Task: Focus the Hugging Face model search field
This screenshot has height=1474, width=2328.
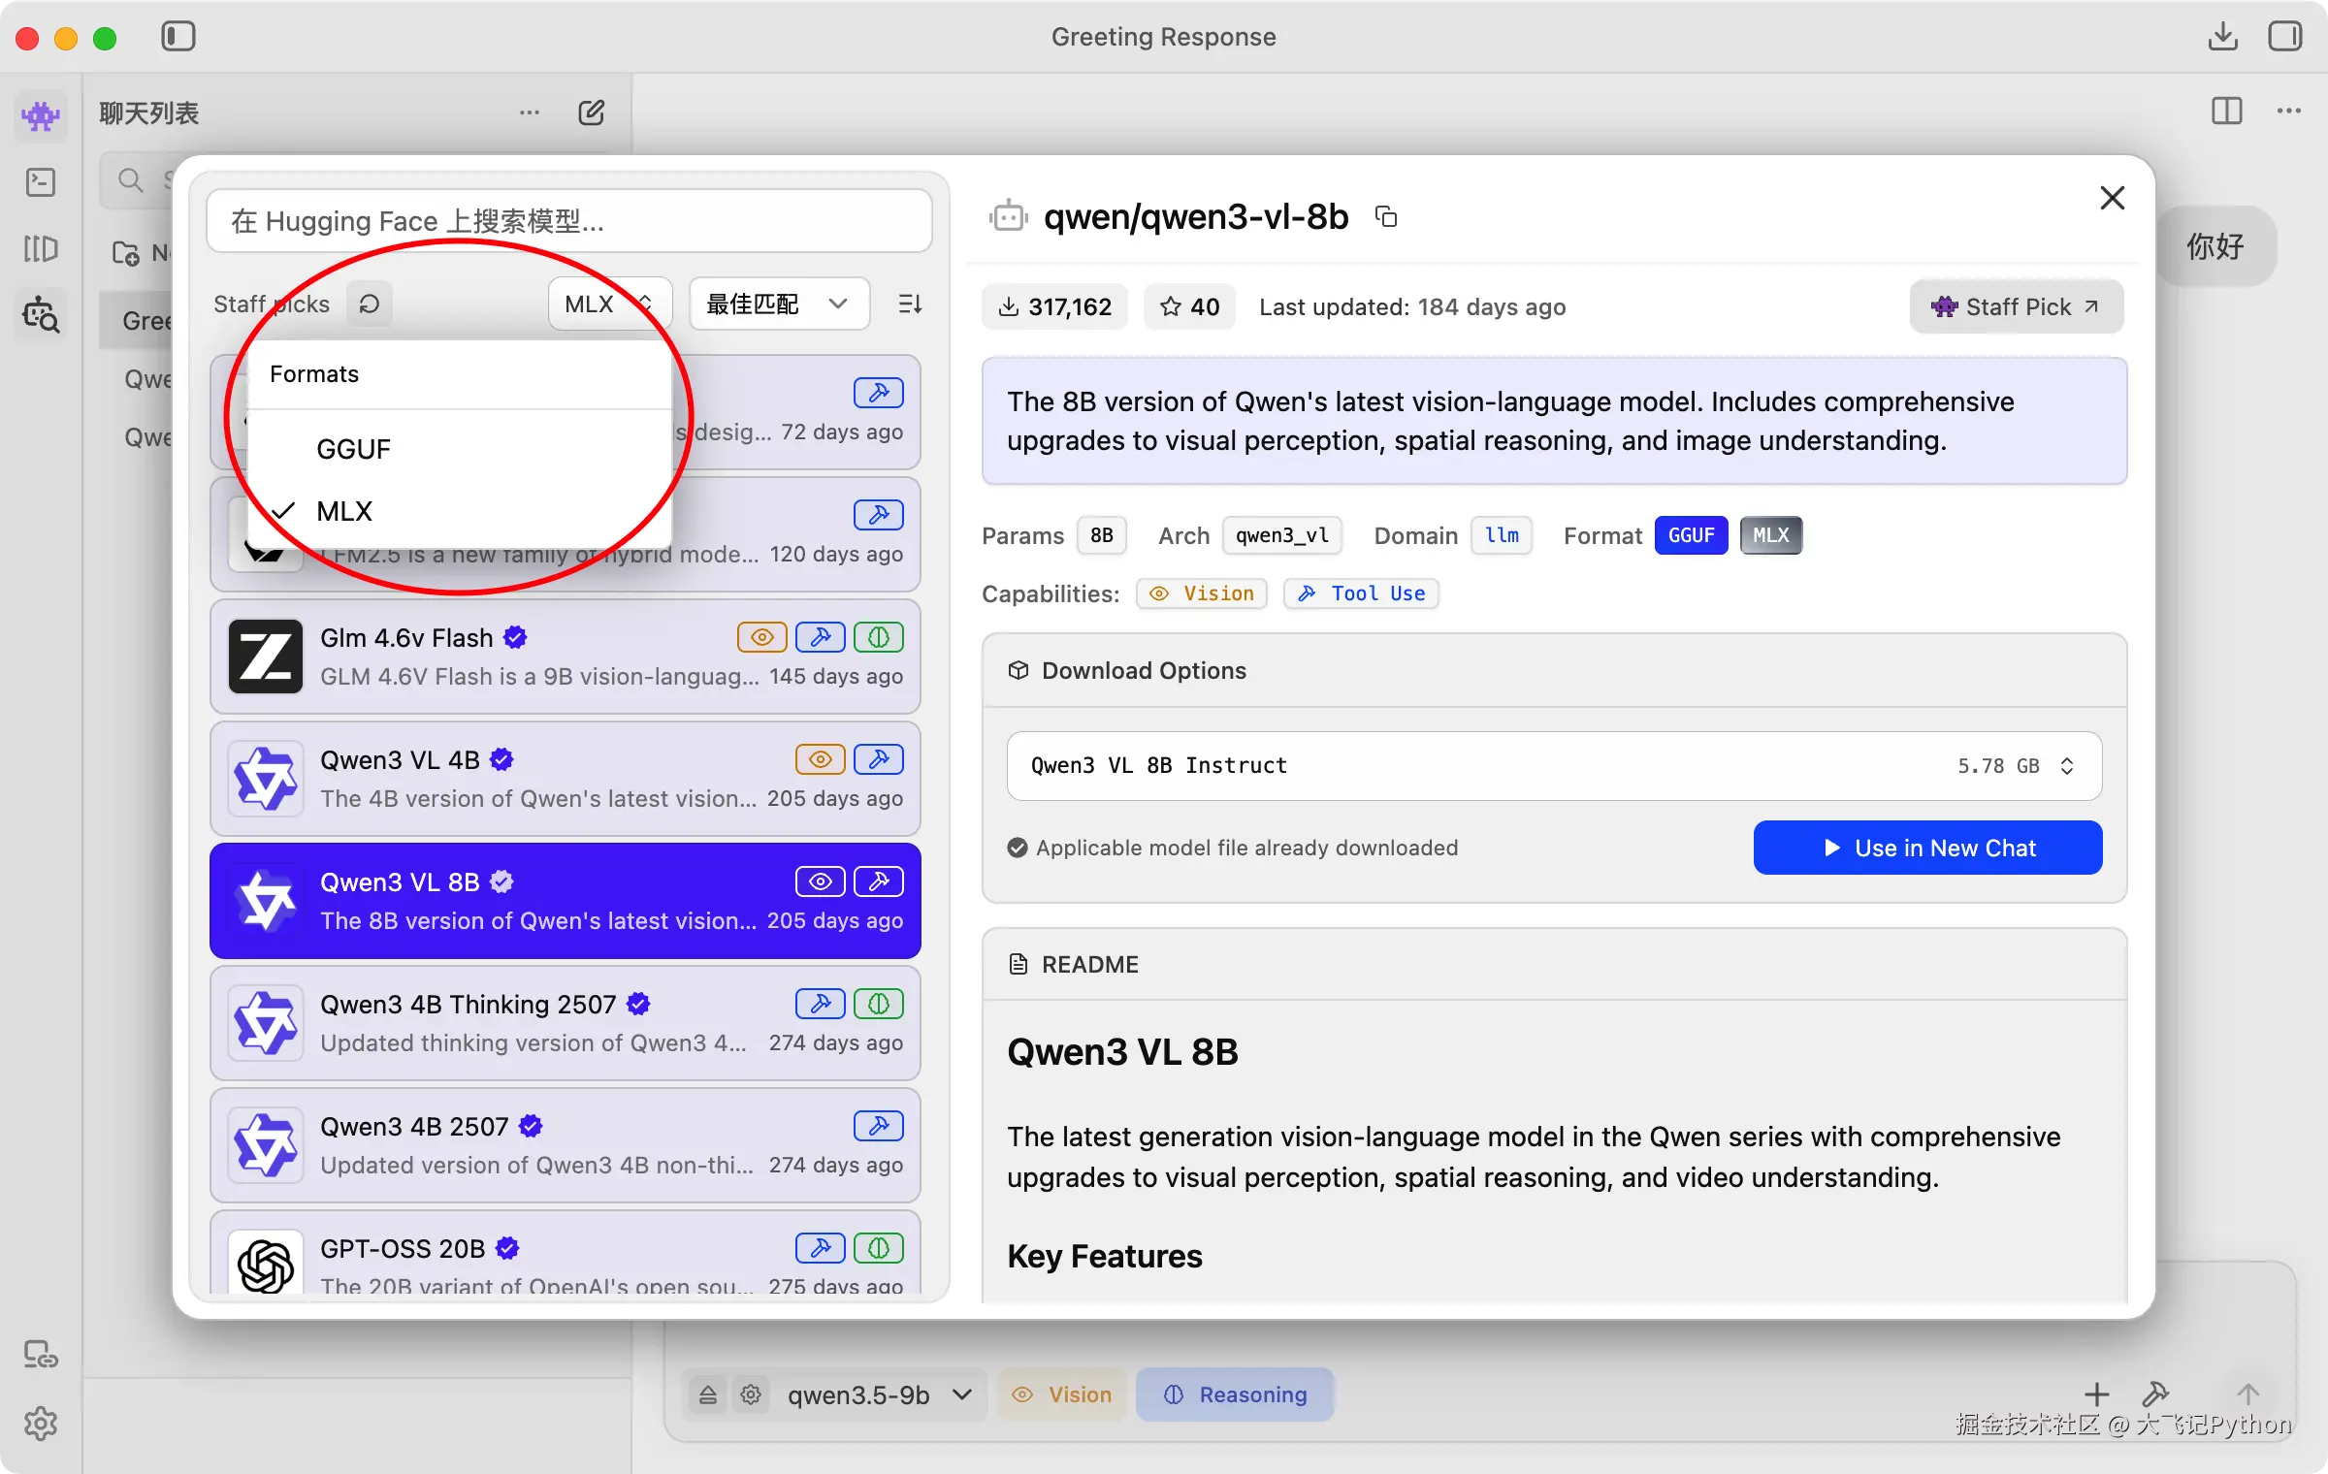Action: 569,221
